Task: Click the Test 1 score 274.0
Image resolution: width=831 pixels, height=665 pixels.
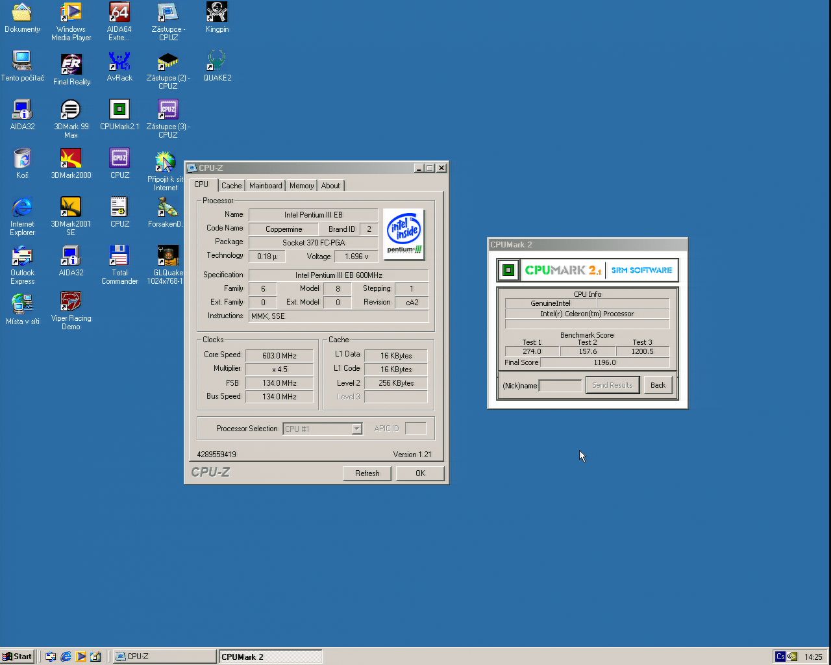Action: 532,351
